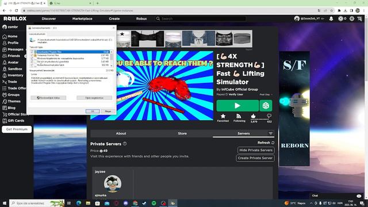Open Blog in the Roblox sidebar
The image size is (368, 207).
(x=9, y=108)
